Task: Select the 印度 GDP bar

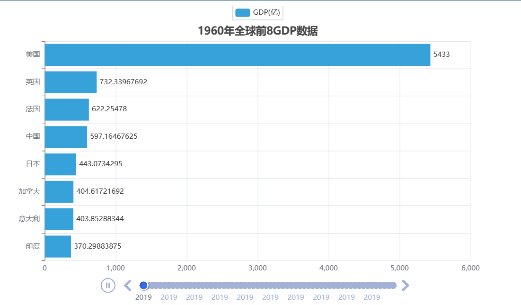Action: (58, 246)
